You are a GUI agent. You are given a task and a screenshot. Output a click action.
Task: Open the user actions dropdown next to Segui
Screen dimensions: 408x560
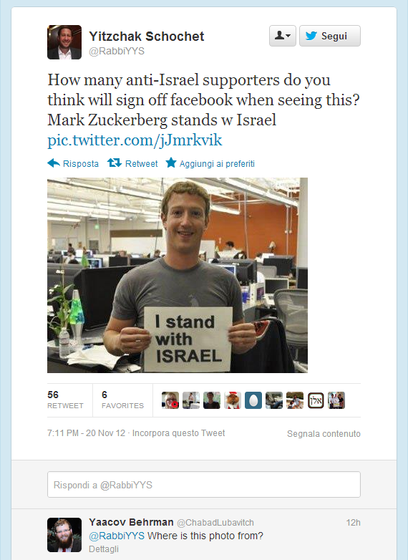pyautogui.click(x=282, y=36)
